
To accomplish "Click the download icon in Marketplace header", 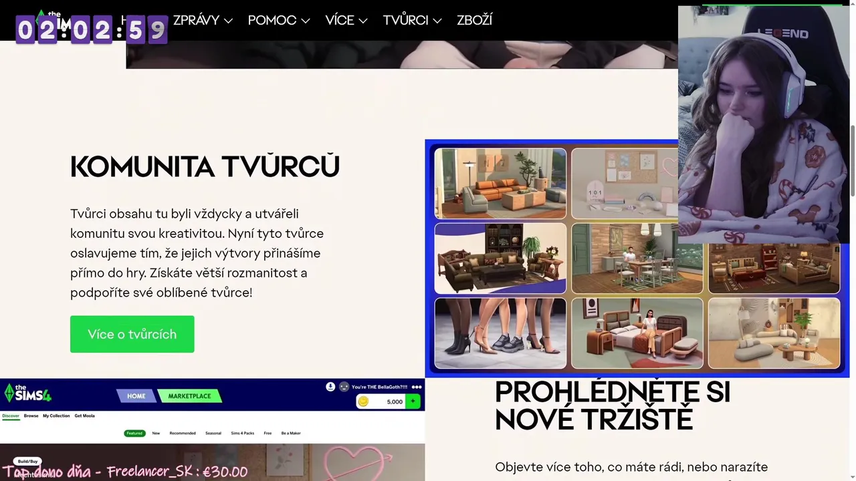I will [330, 387].
